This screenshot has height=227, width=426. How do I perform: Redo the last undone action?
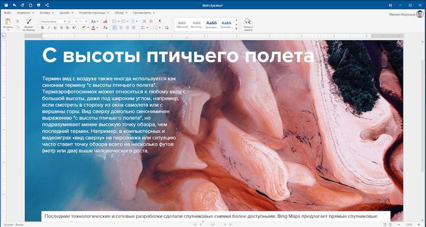coord(23,5)
